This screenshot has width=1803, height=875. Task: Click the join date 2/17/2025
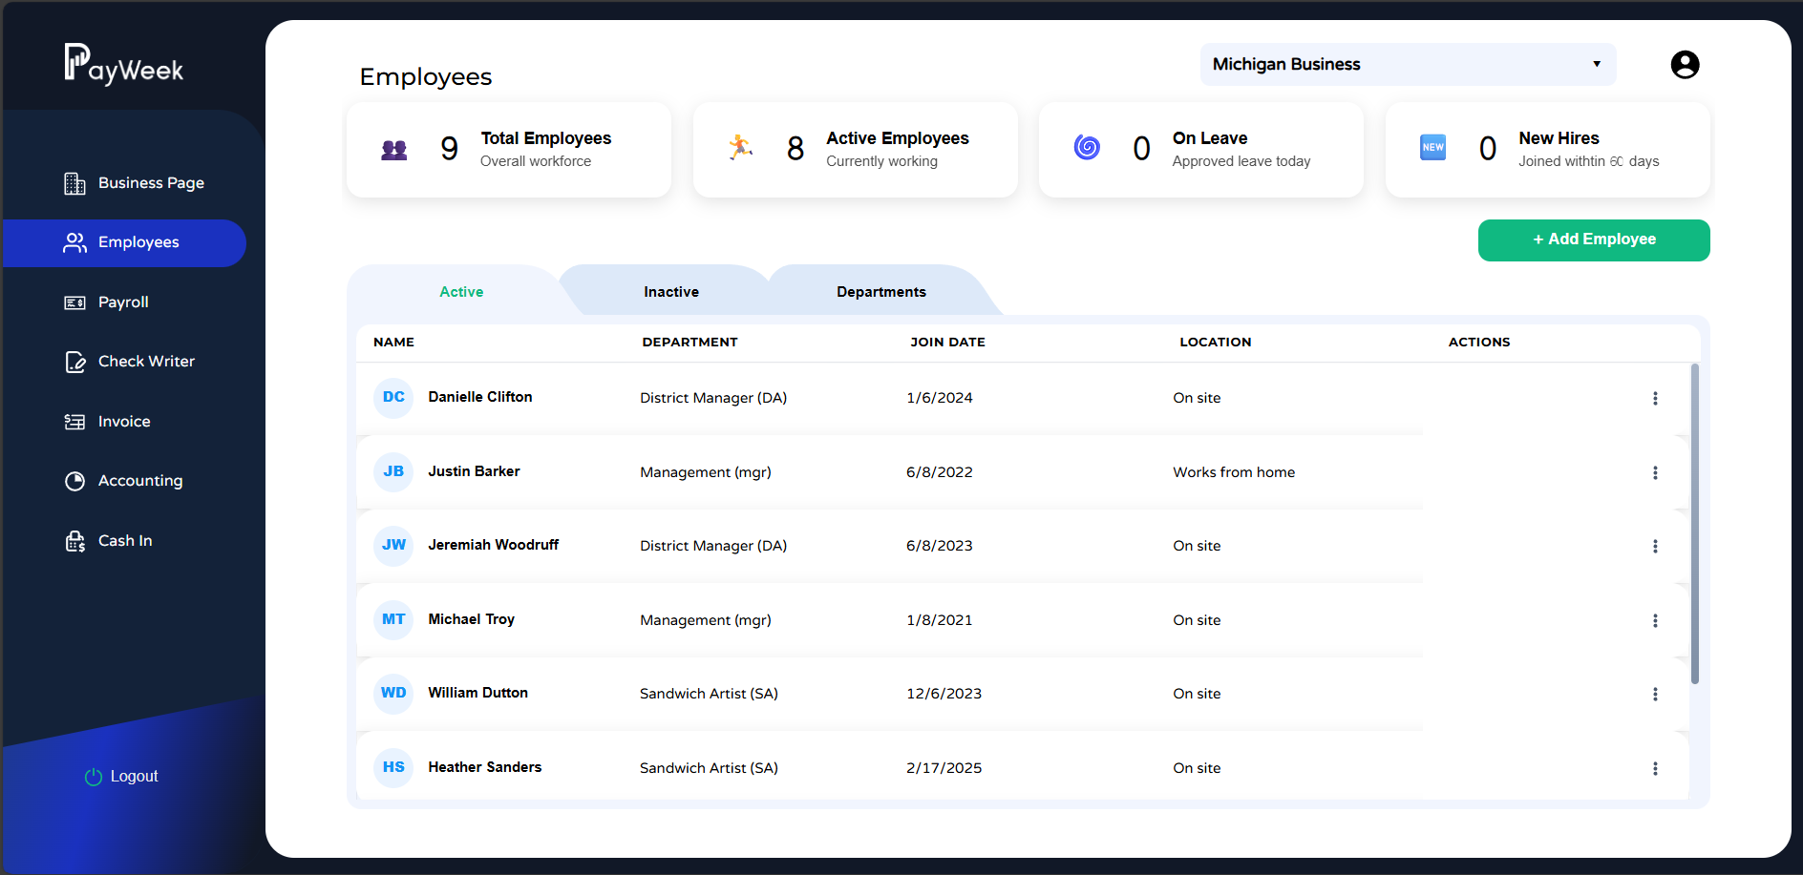tap(944, 768)
